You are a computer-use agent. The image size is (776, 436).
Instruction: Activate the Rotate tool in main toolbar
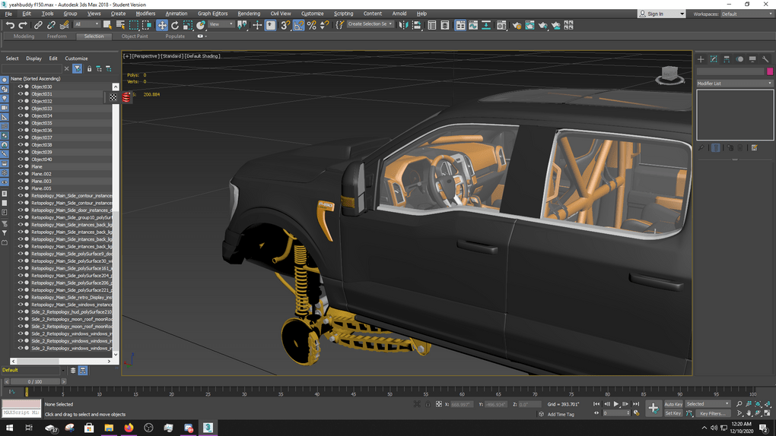(175, 25)
